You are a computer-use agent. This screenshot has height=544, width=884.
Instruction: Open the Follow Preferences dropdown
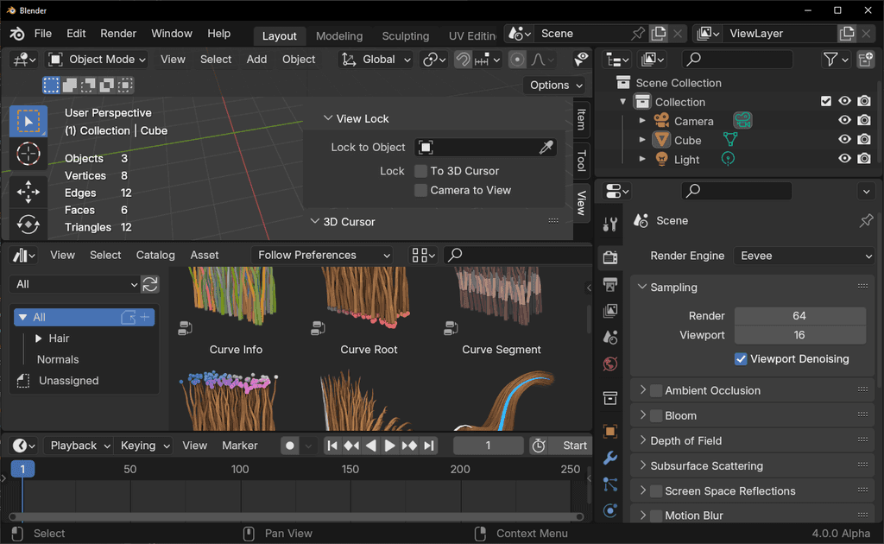[321, 255]
